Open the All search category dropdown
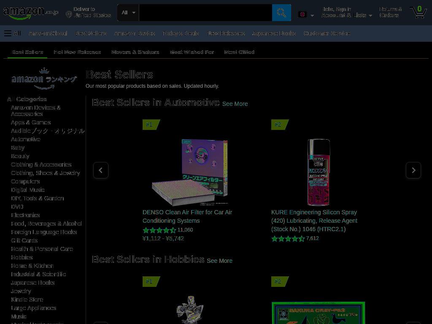 click(128, 13)
